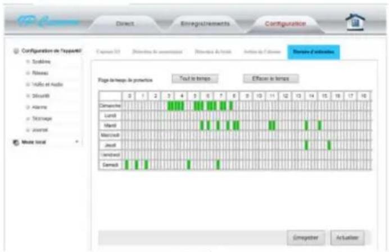Open Sécurité in the sidebar
This screenshot has width=389, height=252.
click(x=41, y=96)
